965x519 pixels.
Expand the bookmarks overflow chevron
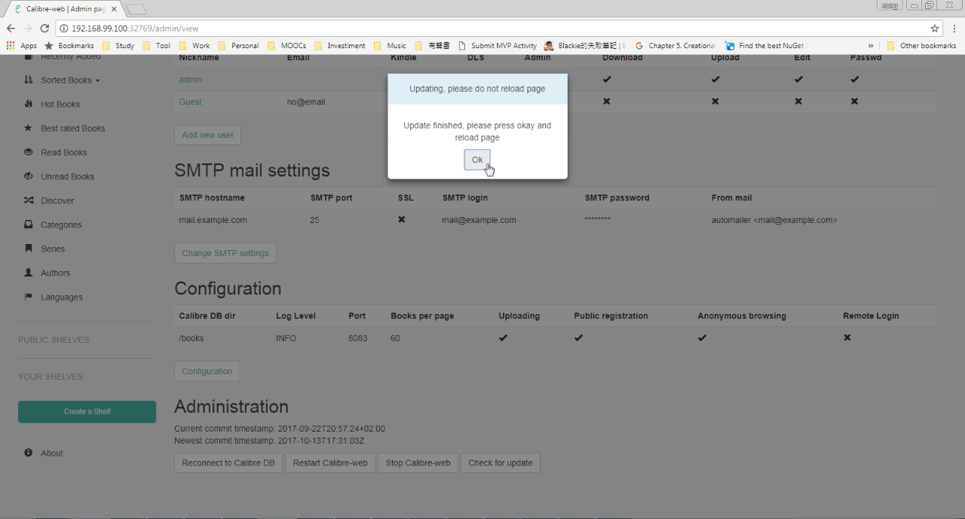tap(871, 45)
